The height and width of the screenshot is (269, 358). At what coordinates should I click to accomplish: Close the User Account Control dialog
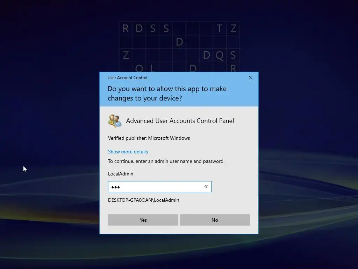pyautogui.click(x=250, y=78)
